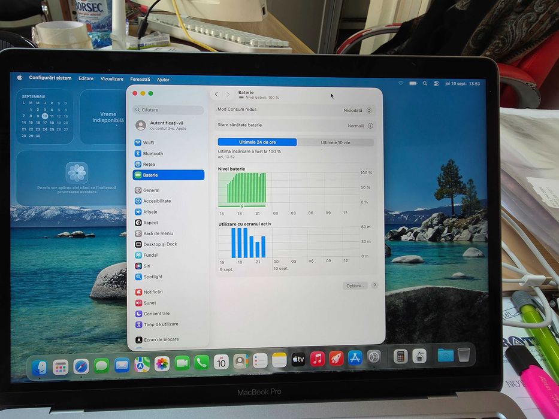Open Contacts from the Dock
The width and height of the screenshot is (559, 419).
point(241,362)
